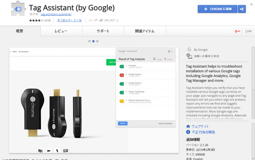Click the Chromecast product image in screenshot
255x160 pixels.
click(52, 113)
